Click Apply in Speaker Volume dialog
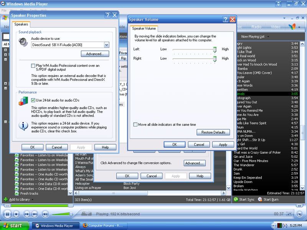 click(x=223, y=145)
